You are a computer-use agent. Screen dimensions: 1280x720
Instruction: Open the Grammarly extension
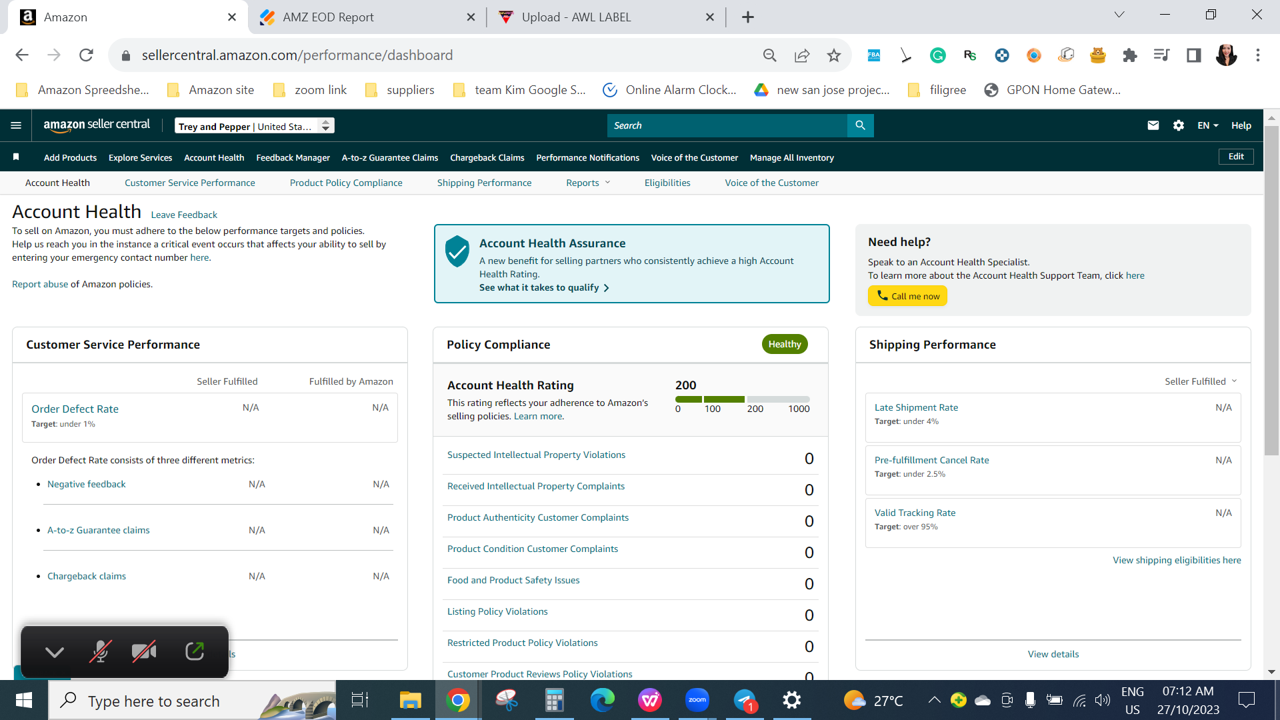point(938,55)
